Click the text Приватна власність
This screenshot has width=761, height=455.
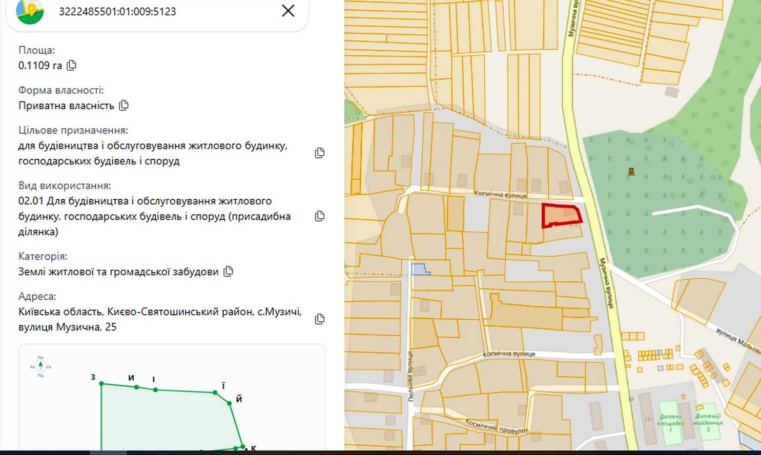tap(66, 106)
